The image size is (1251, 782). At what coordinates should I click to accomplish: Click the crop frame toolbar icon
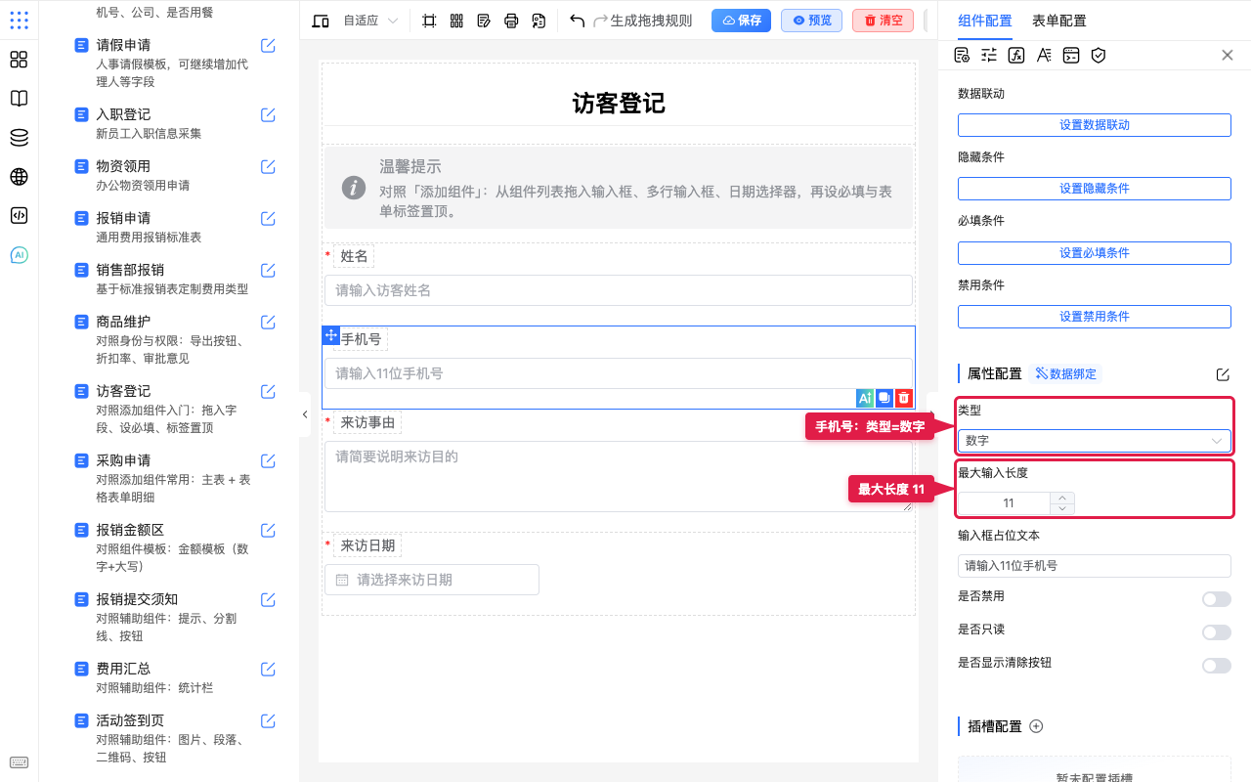click(429, 21)
